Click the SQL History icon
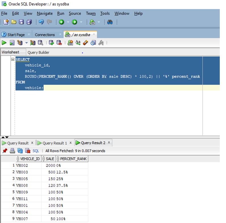 93,43
